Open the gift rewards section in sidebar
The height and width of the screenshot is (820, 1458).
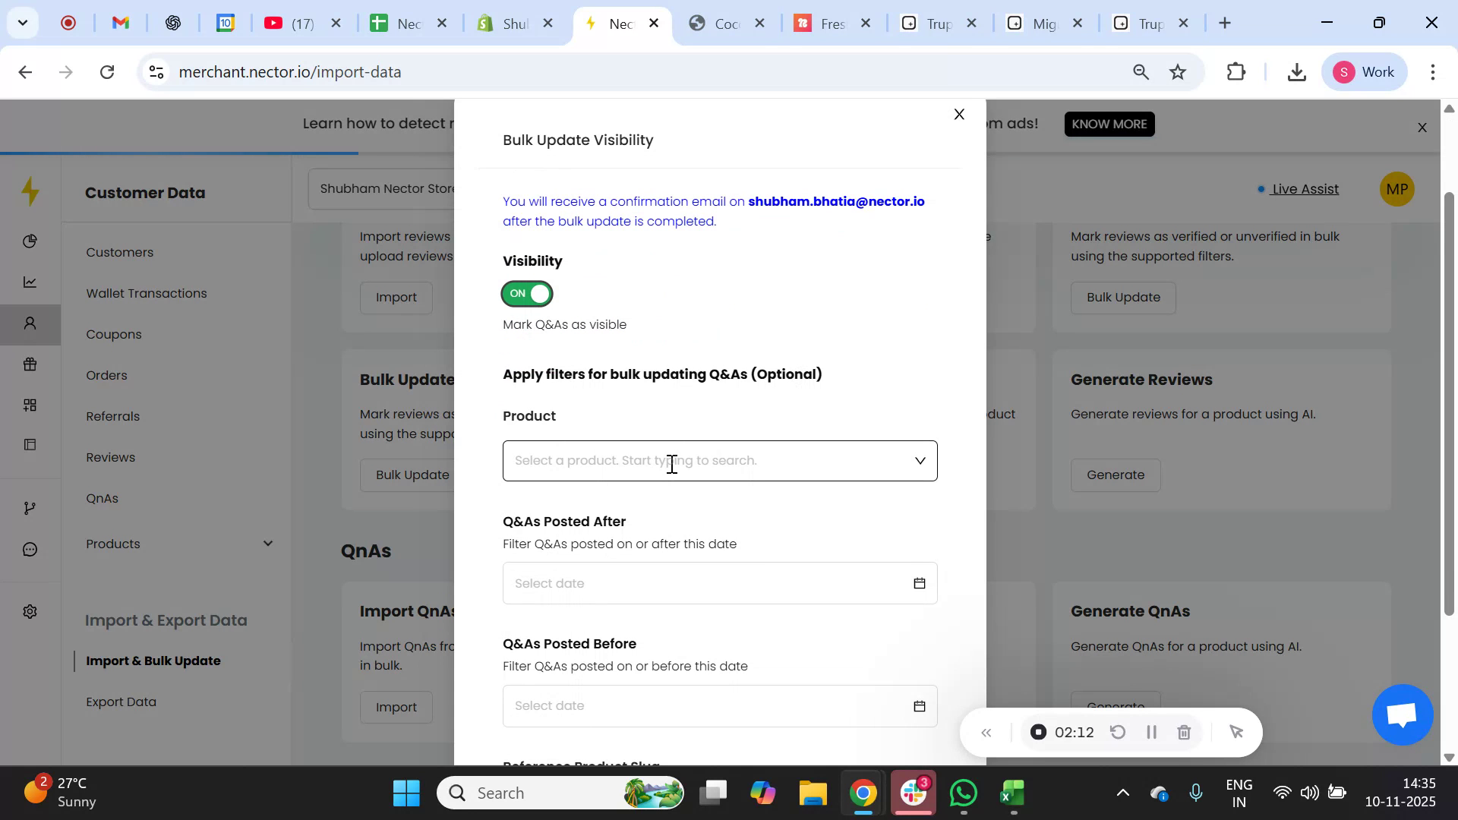tap(30, 364)
